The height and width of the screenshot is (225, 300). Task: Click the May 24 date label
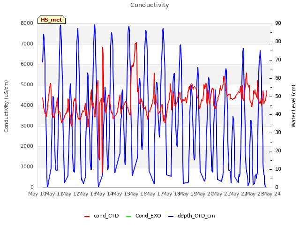(x=272, y=194)
